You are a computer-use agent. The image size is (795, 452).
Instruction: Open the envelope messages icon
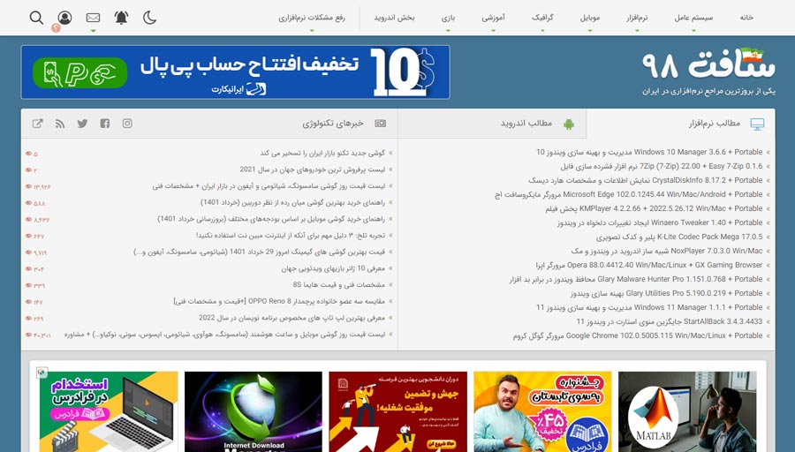[x=93, y=18]
